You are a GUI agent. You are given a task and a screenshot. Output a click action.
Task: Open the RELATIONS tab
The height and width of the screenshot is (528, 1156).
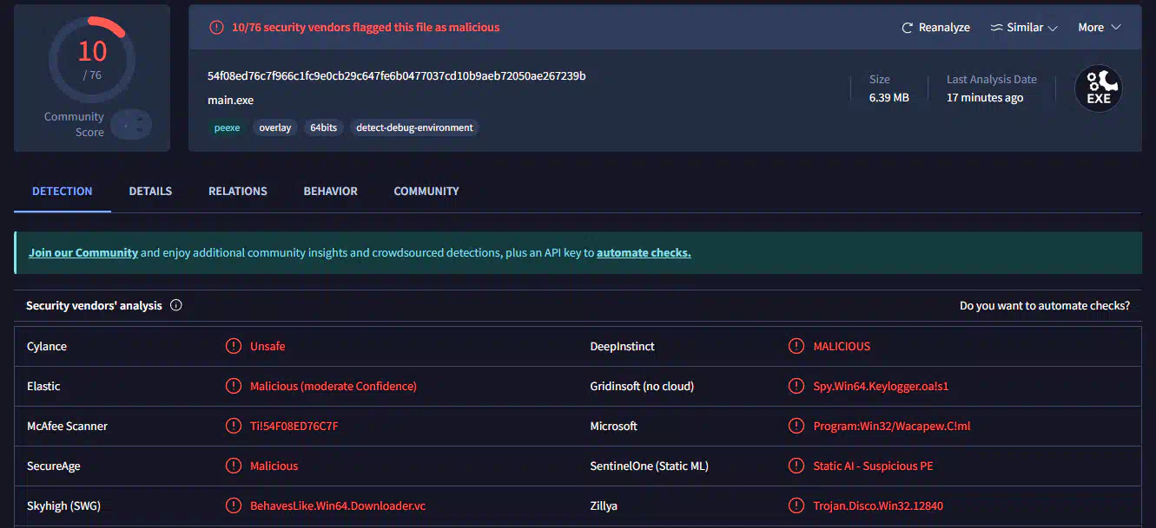click(238, 191)
